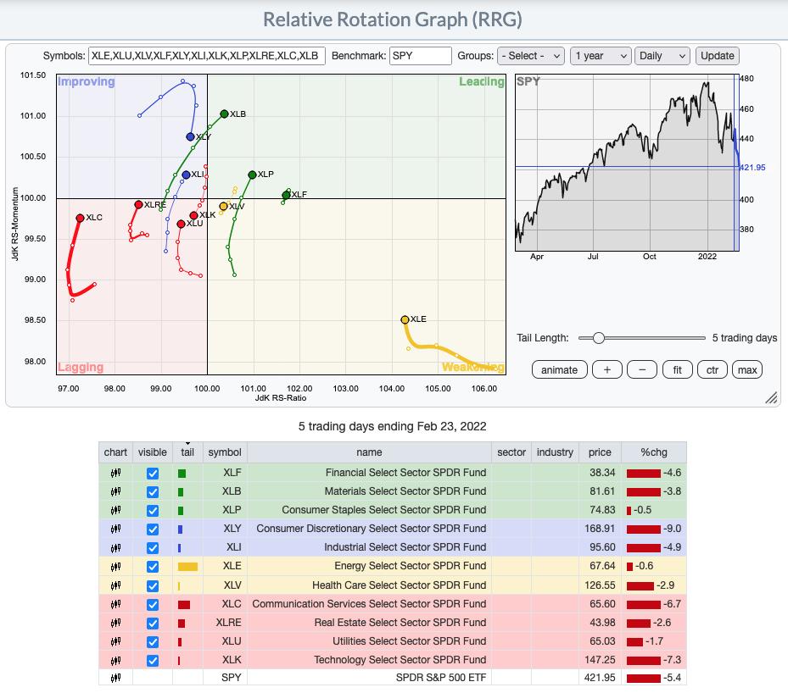Focus the Symbols input field
788x693 pixels.
pos(207,56)
